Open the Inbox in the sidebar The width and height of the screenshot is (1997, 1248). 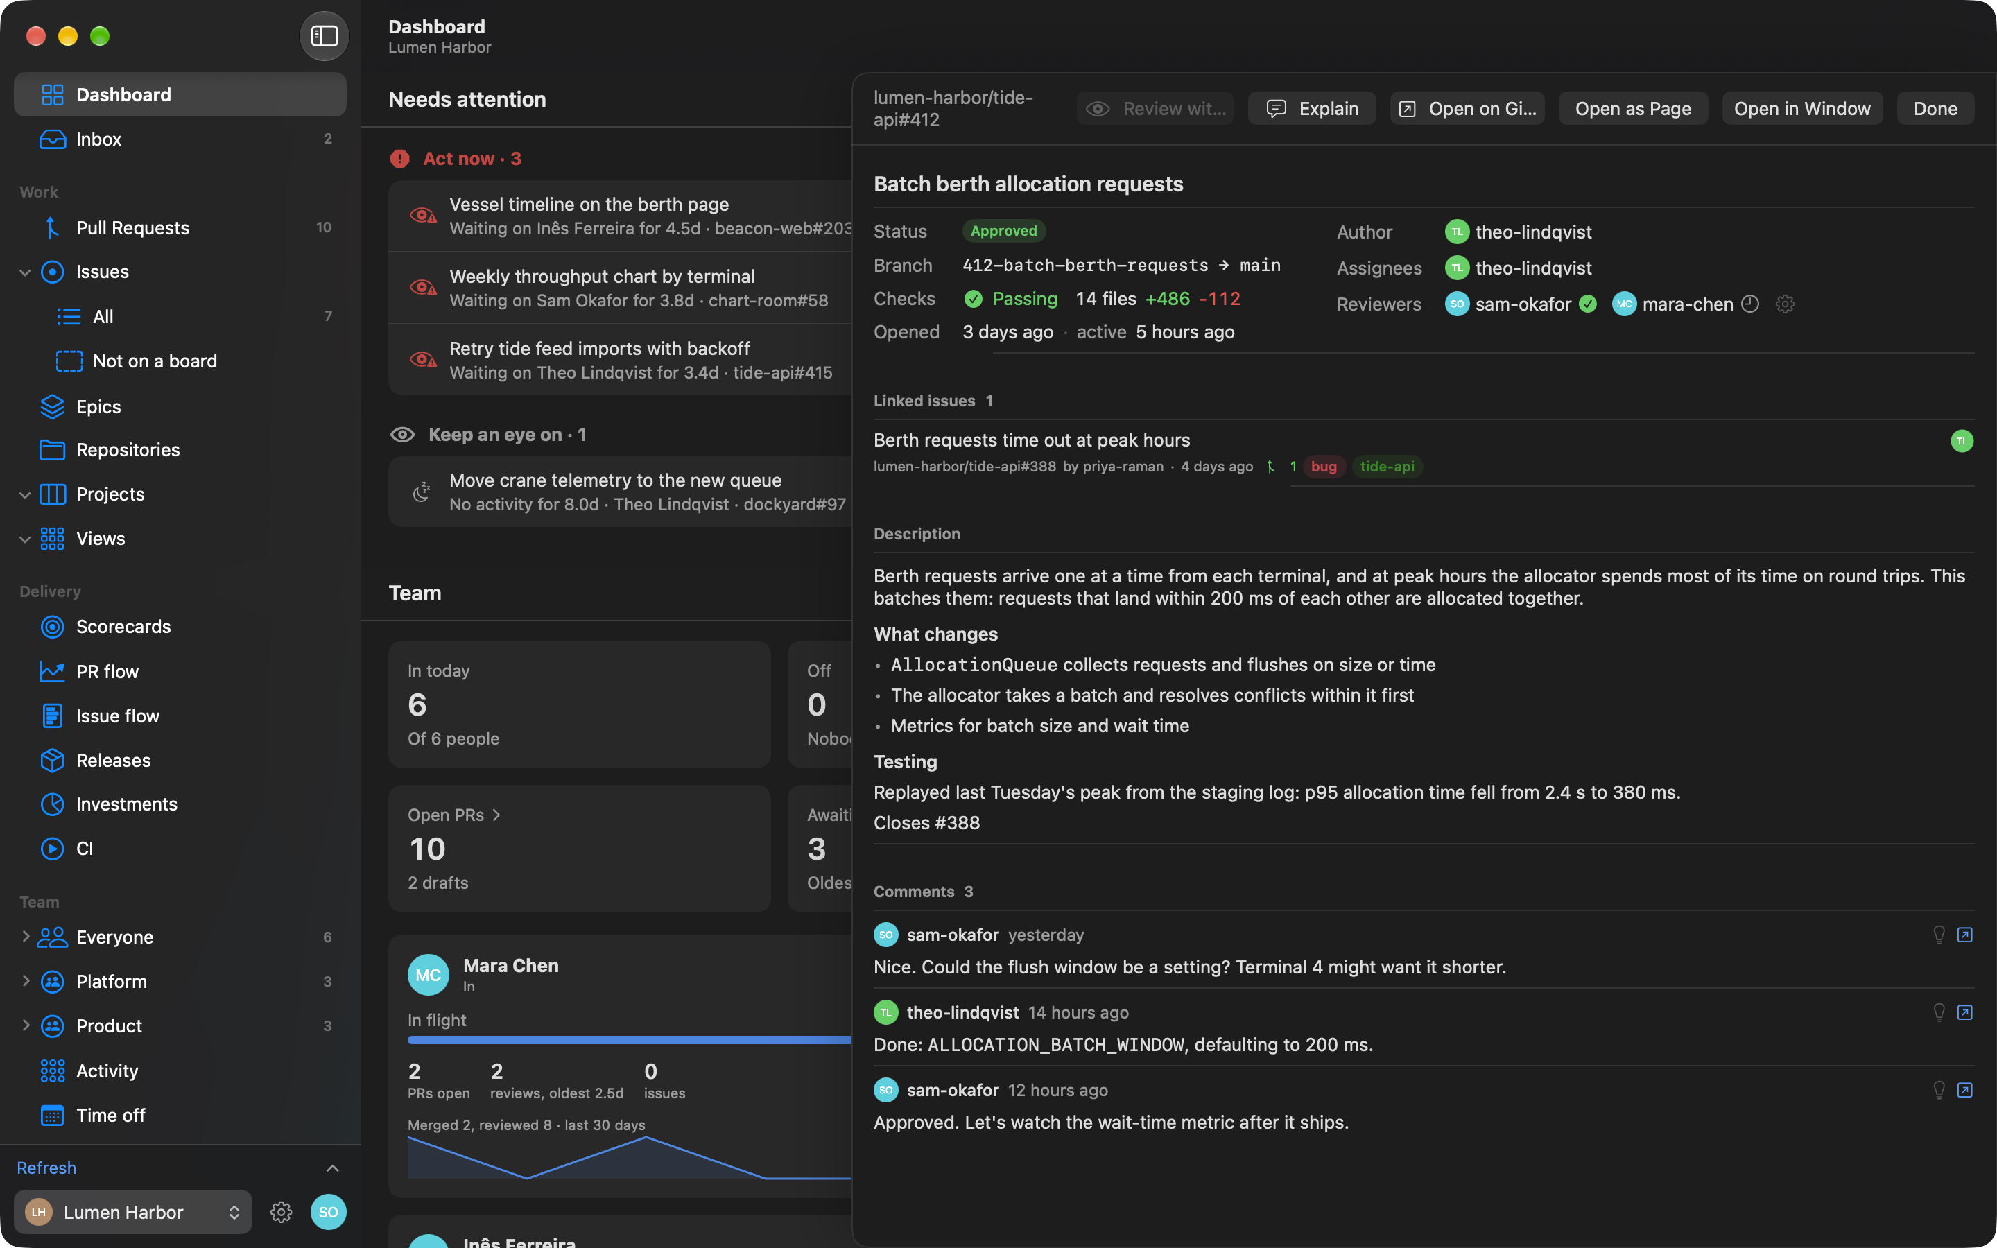click(x=180, y=139)
